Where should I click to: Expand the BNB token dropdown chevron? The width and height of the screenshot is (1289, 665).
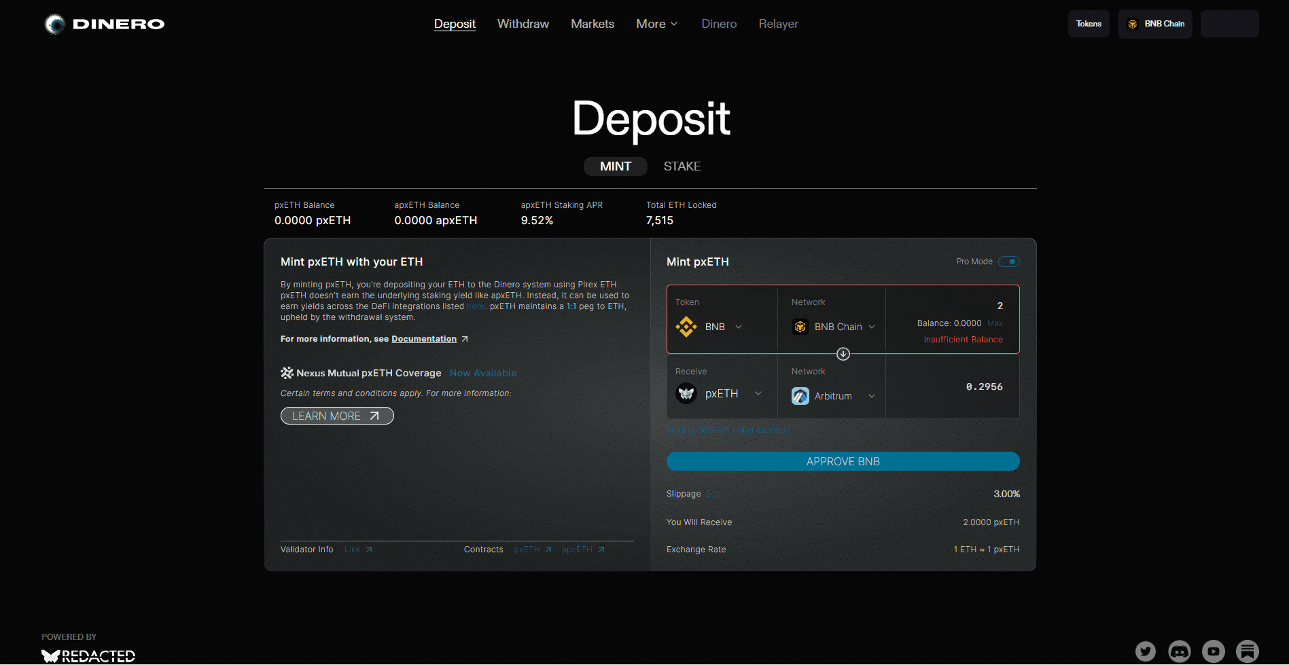click(739, 327)
